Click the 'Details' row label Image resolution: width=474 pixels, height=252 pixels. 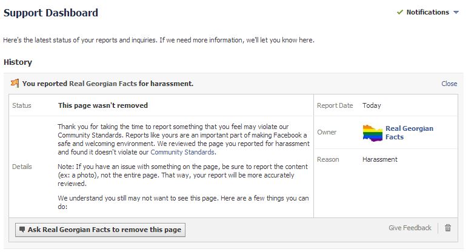point(22,167)
